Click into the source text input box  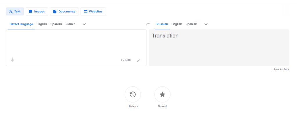[76, 43]
